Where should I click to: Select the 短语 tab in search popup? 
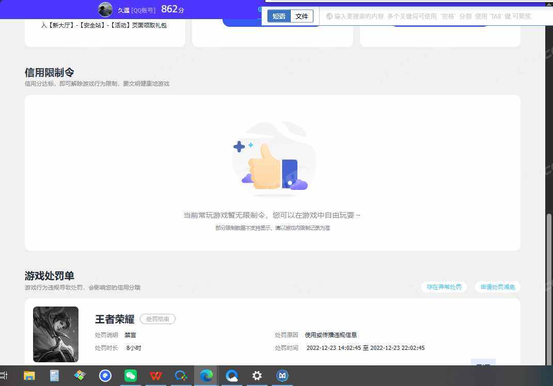tap(279, 16)
